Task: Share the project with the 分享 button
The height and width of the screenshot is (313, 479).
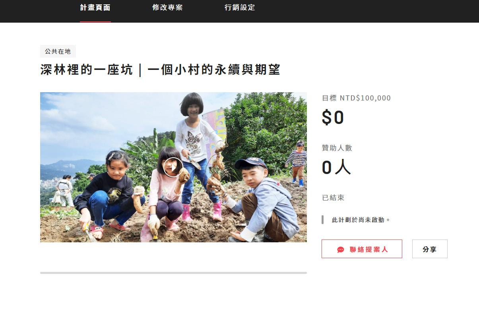Action: pyautogui.click(x=430, y=249)
